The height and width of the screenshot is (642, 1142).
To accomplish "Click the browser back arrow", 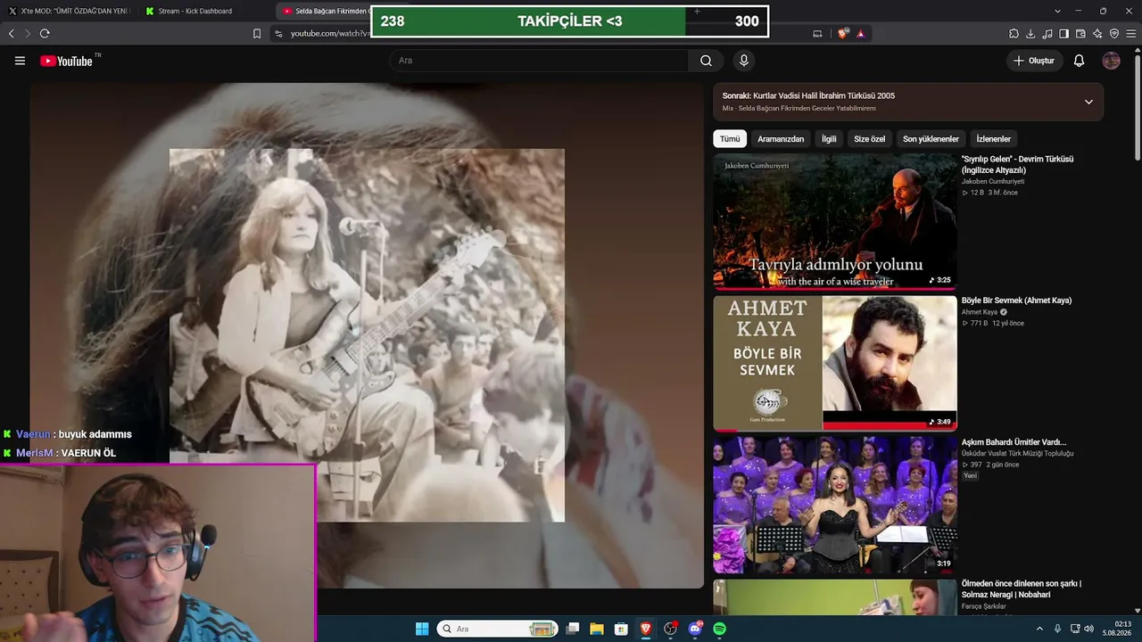I will coord(12,34).
